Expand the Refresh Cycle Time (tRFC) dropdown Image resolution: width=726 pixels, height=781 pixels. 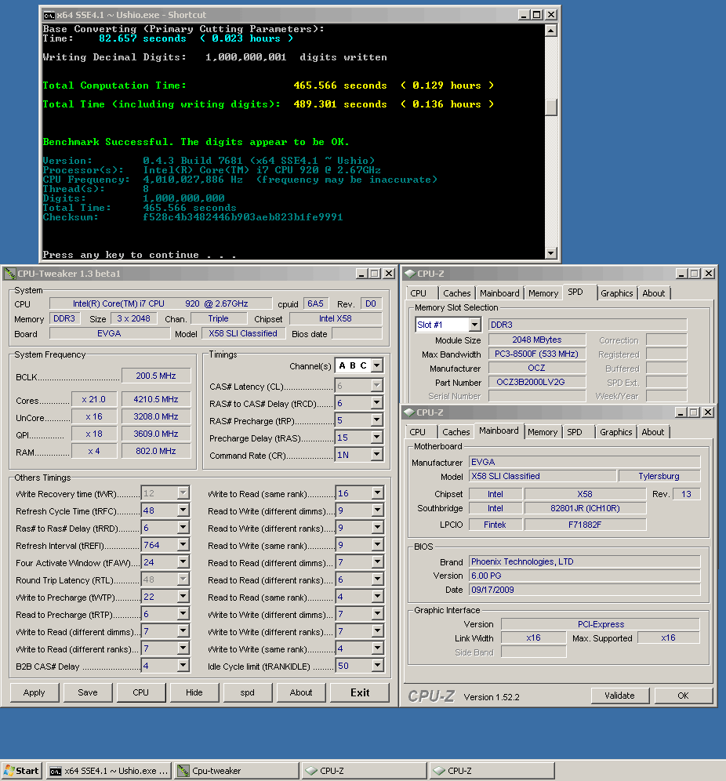[x=183, y=511]
